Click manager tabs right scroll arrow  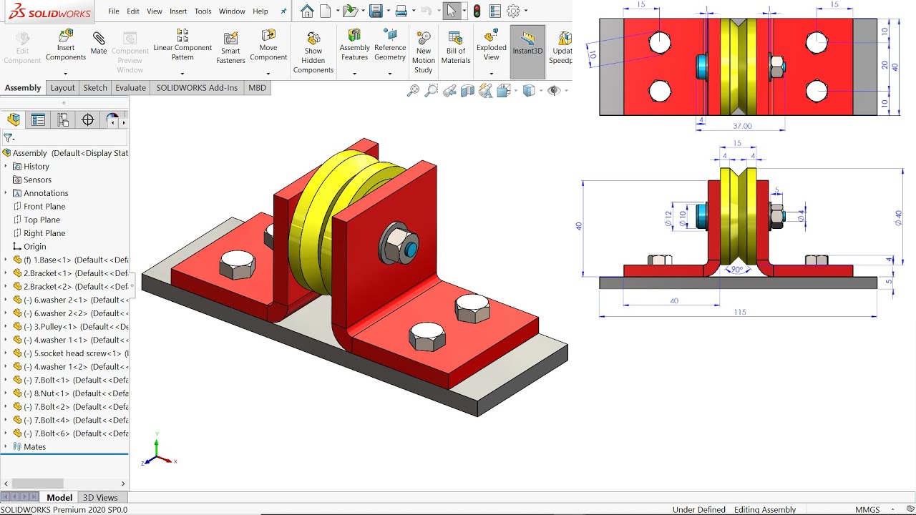coord(124,122)
